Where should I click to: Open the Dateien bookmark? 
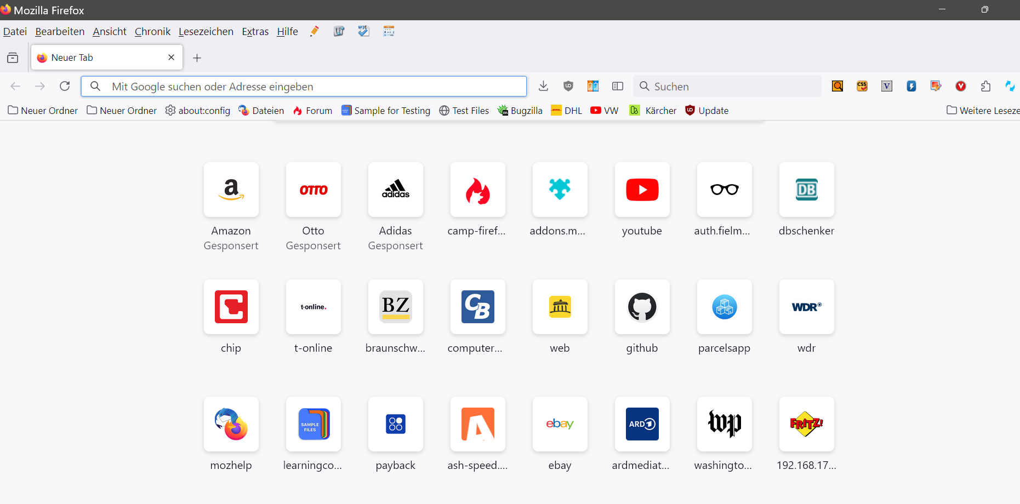pos(261,111)
